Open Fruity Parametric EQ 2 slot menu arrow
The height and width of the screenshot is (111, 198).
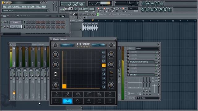point(128,62)
